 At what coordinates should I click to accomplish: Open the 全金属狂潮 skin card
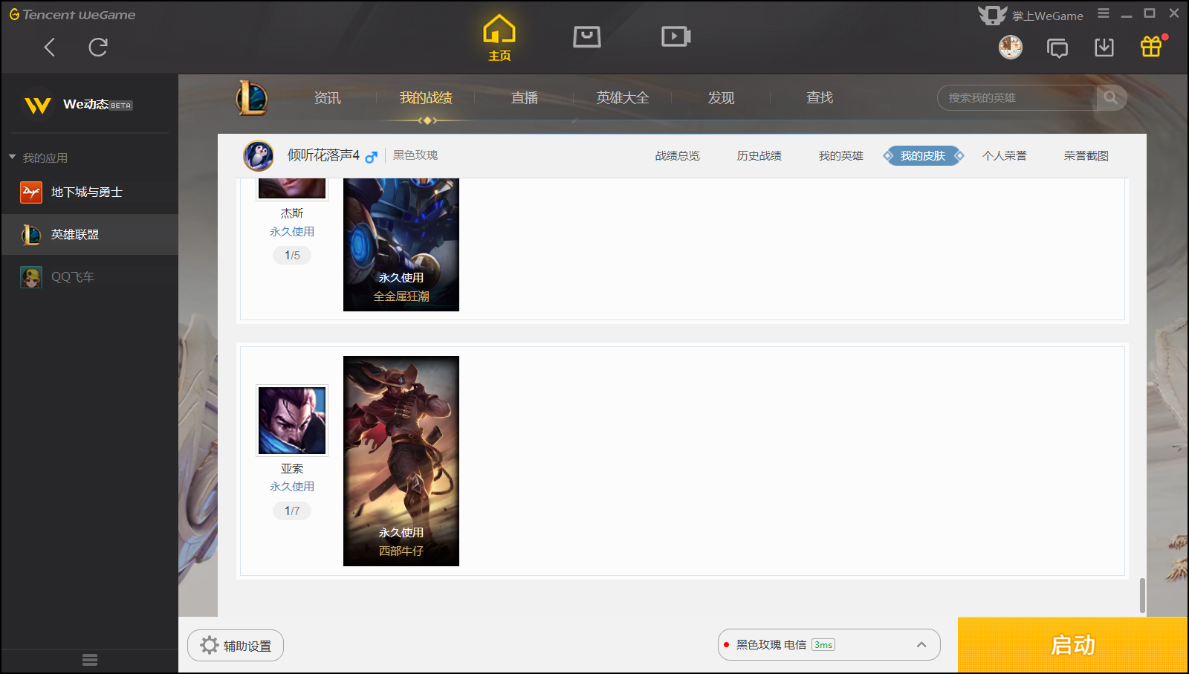click(x=401, y=244)
